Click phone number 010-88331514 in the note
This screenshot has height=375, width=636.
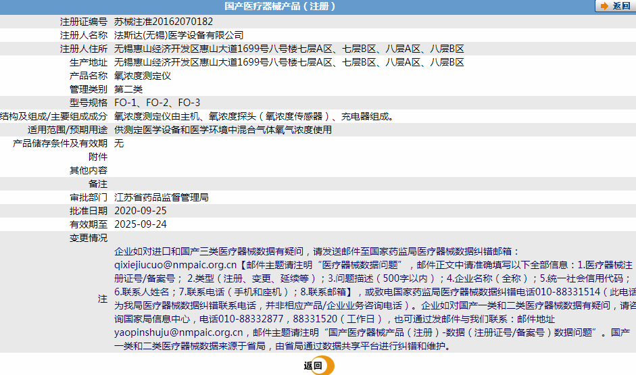click(568, 292)
